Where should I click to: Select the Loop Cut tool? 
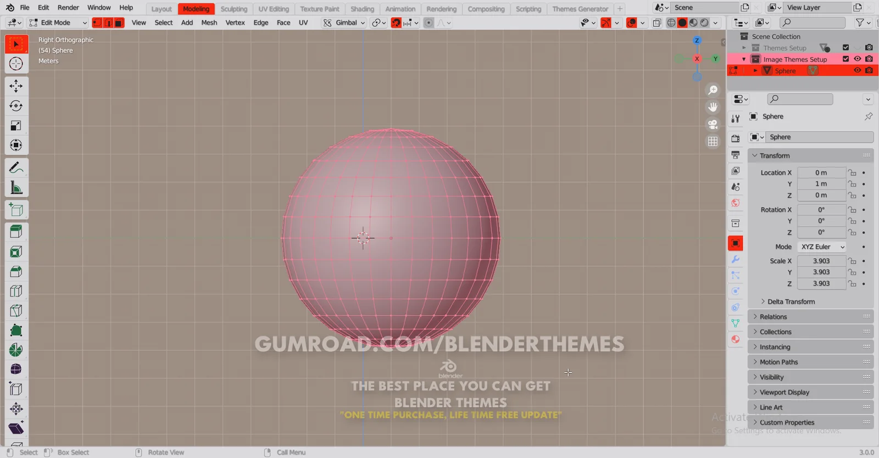click(16, 291)
